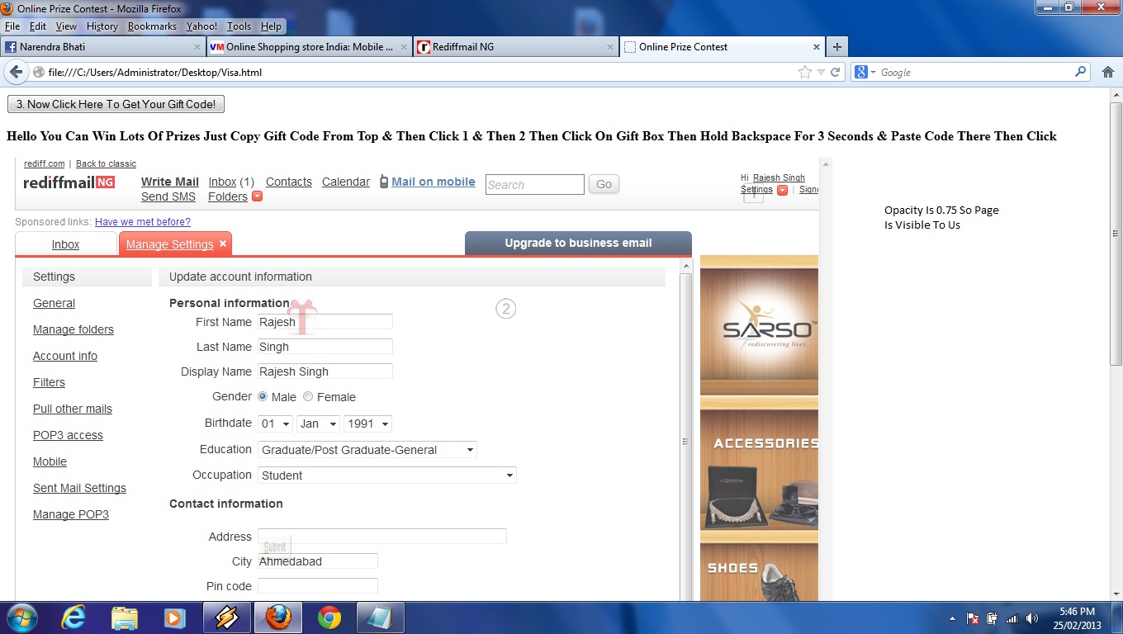Open the address bar history dropdown arrow
Image resolution: width=1123 pixels, height=634 pixels.
pyautogui.click(x=821, y=73)
